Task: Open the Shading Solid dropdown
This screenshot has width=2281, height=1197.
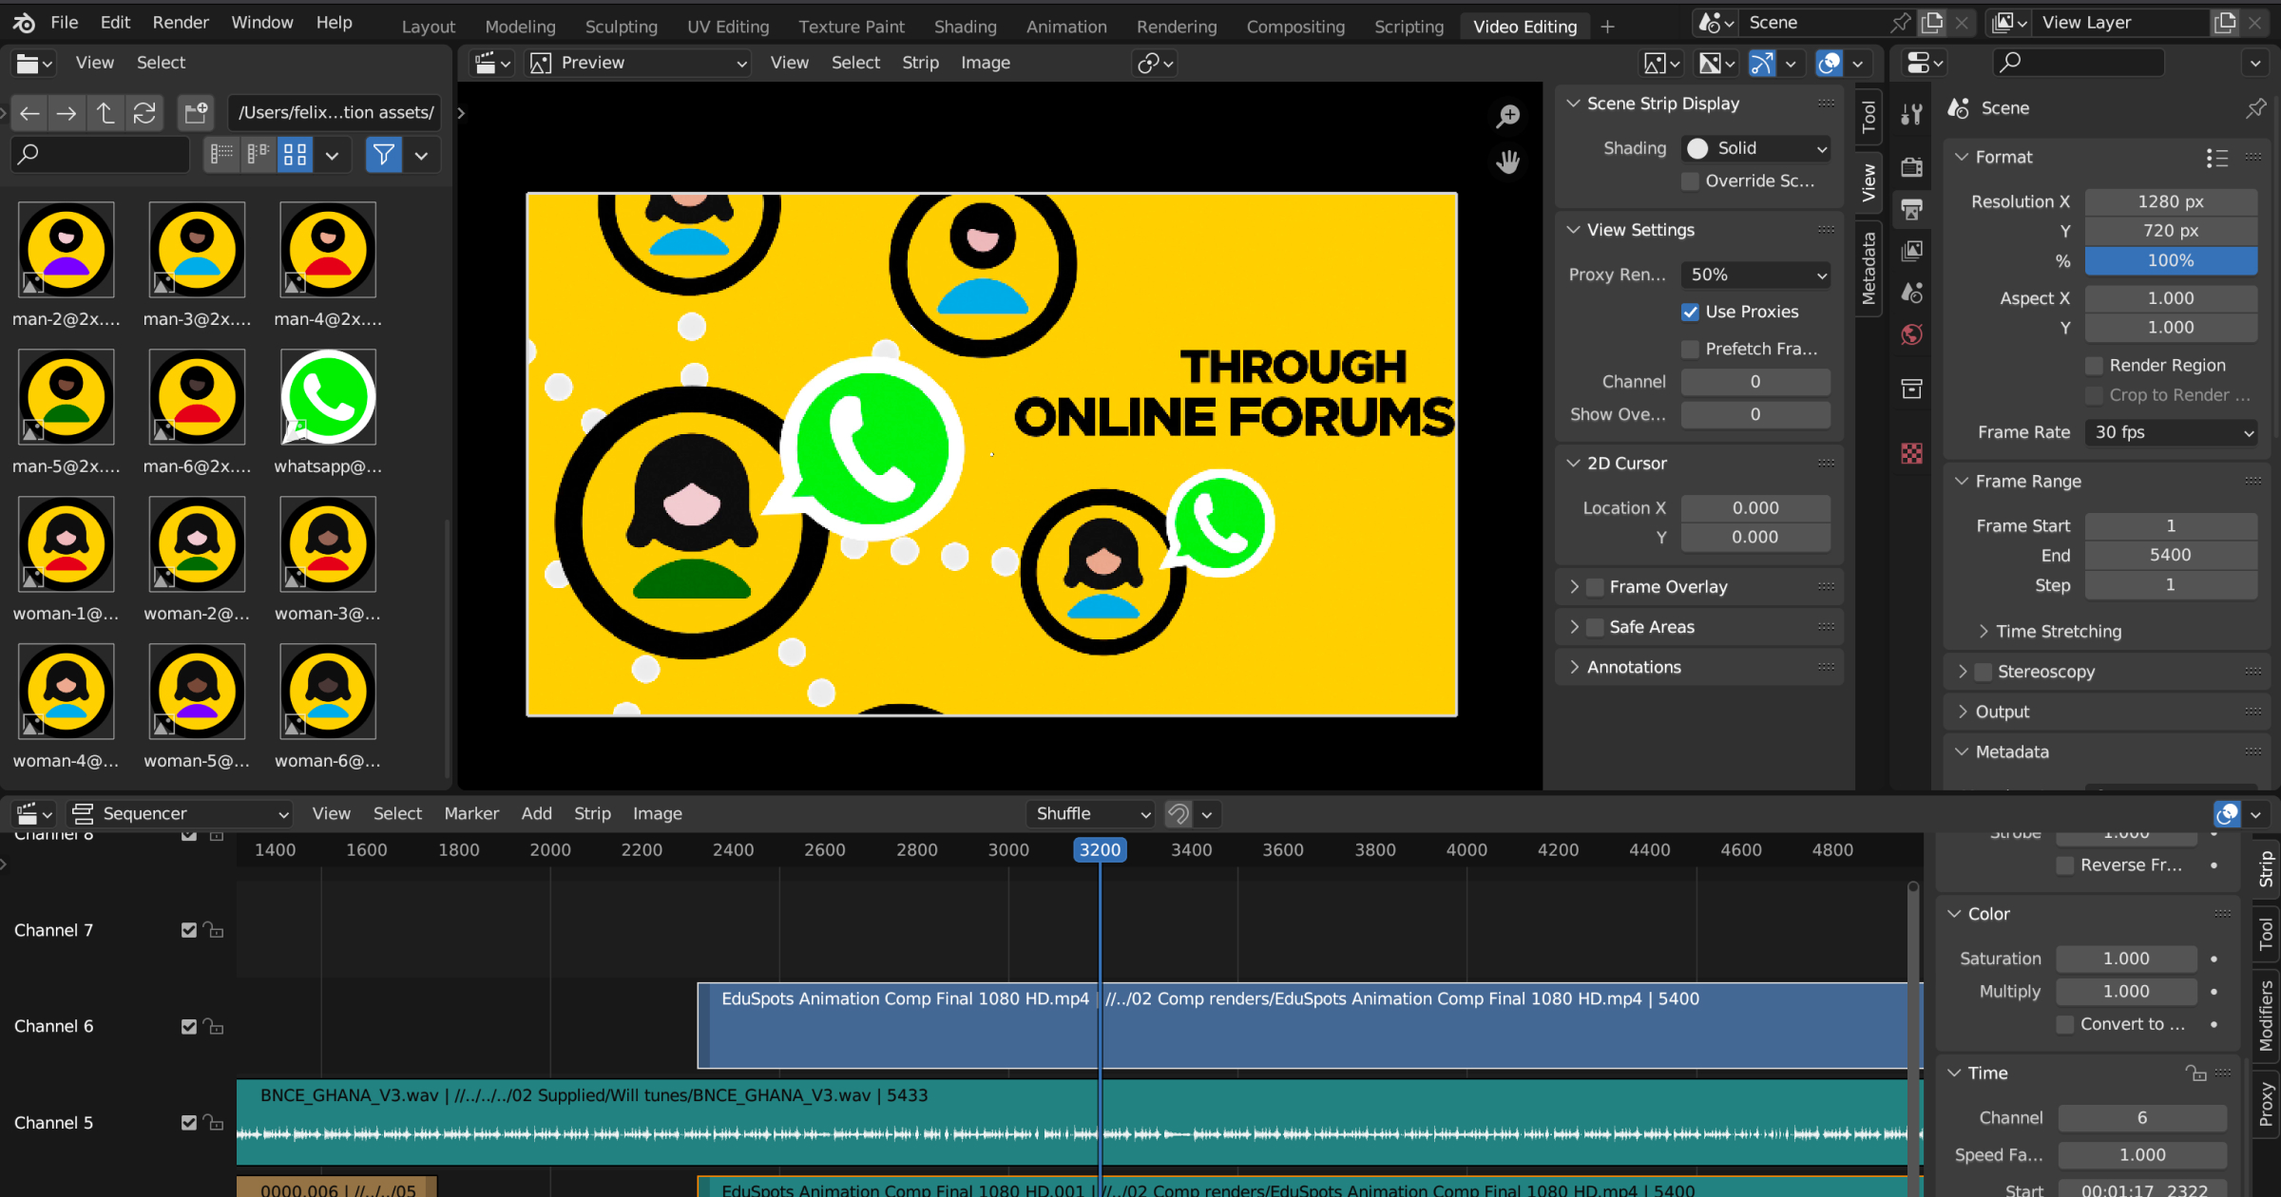Action: click(1756, 148)
